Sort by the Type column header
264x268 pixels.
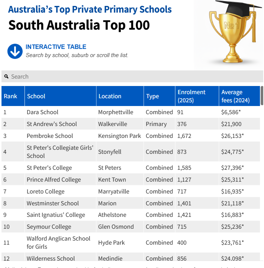pyautogui.click(x=159, y=96)
